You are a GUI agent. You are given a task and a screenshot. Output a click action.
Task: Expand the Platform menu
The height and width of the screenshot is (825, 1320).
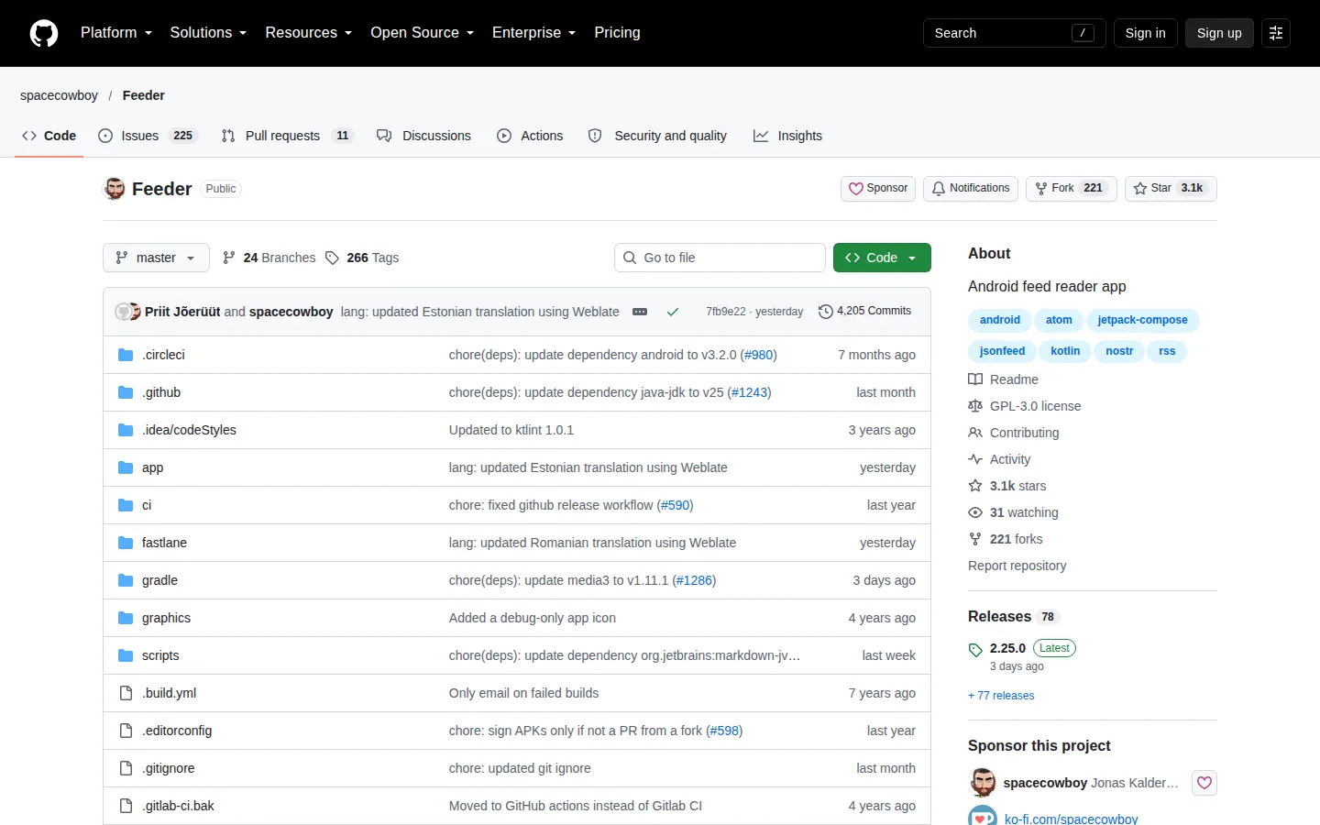pyautogui.click(x=116, y=33)
